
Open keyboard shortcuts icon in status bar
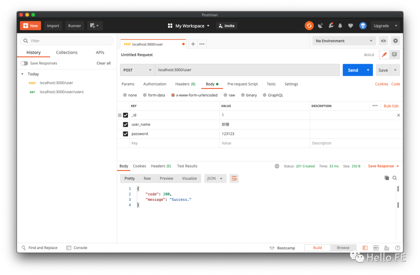(x=387, y=248)
